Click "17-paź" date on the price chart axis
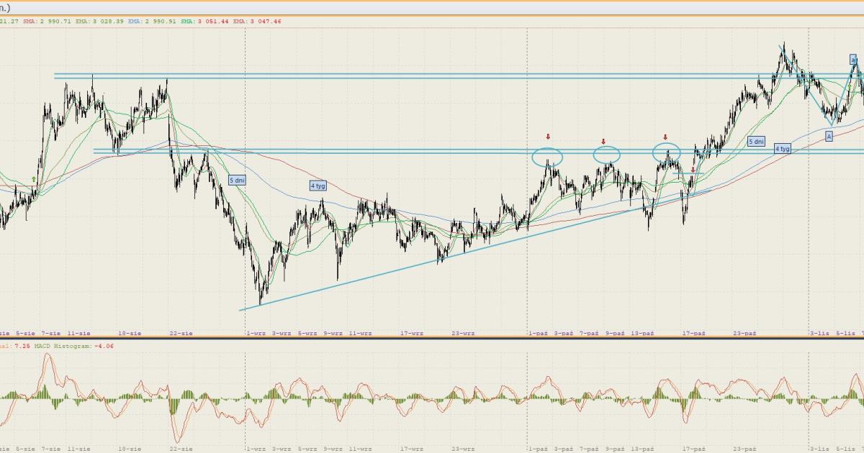 (693, 334)
